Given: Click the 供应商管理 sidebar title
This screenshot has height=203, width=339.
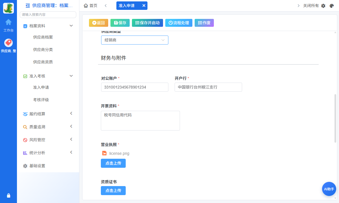Looking at the screenshot, I should (52, 5).
